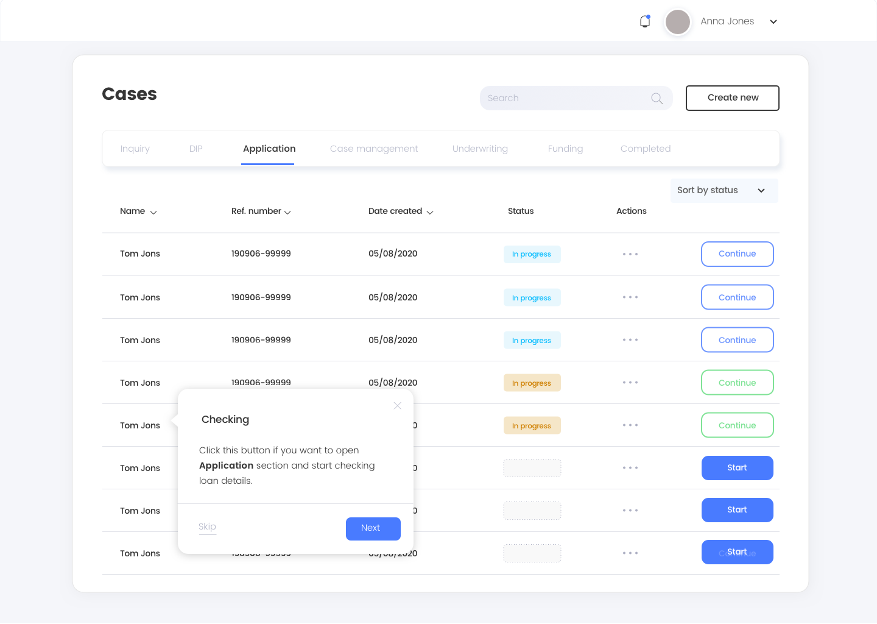877x624 pixels.
Task: Expand the Anna Jones account menu chevron
Action: (773, 22)
